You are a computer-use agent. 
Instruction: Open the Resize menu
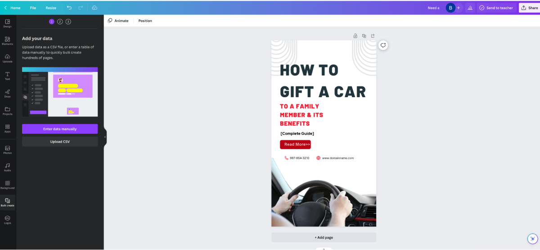tap(51, 8)
